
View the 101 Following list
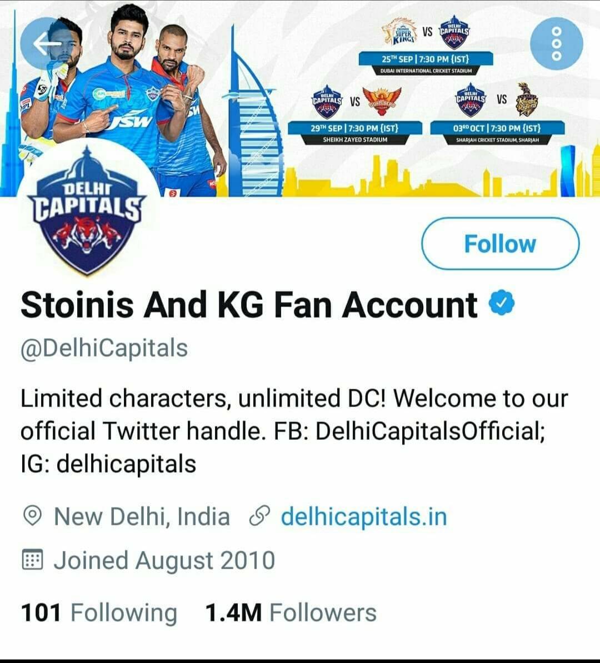pos(99,613)
